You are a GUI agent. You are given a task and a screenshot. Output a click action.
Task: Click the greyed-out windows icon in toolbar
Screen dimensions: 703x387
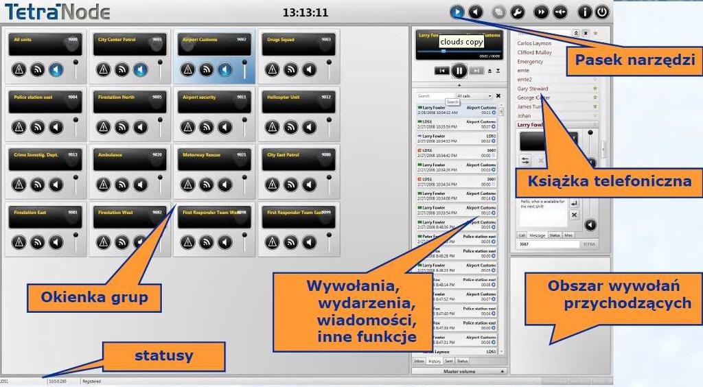(498, 12)
